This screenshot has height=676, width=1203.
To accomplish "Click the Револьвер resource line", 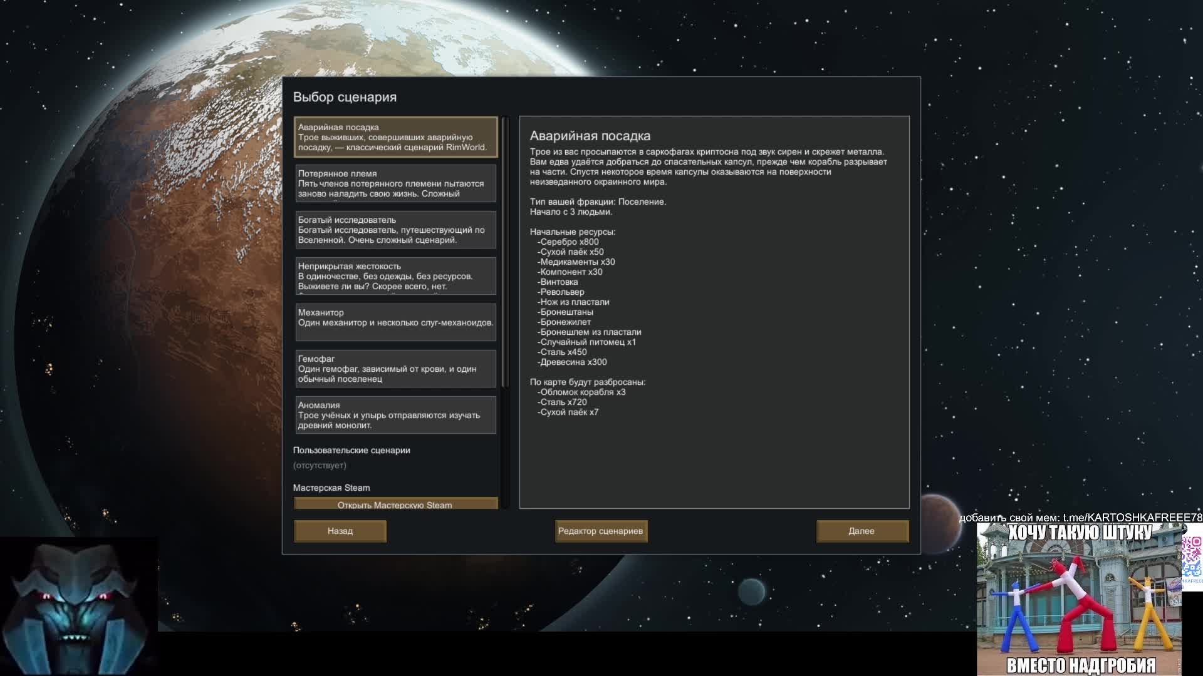I will [x=561, y=292].
